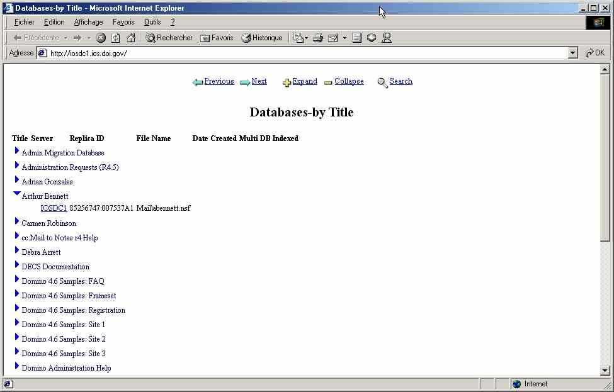Click the status bar page icon
Image resolution: width=614 pixels, height=392 pixels.
click(x=8, y=384)
